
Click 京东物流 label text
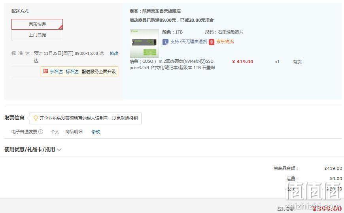coord(225,41)
